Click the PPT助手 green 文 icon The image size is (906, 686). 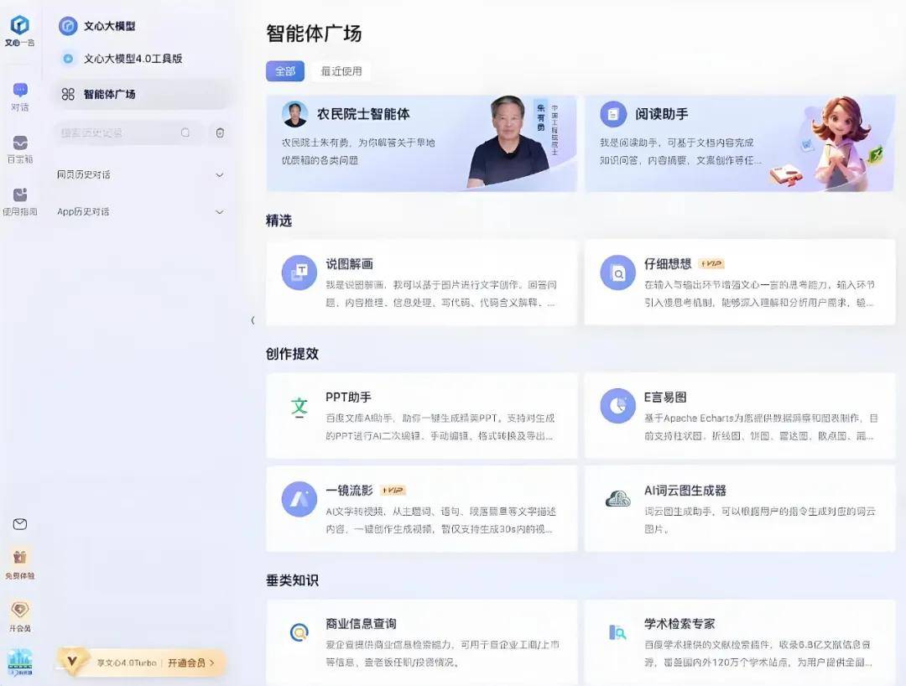tap(299, 407)
